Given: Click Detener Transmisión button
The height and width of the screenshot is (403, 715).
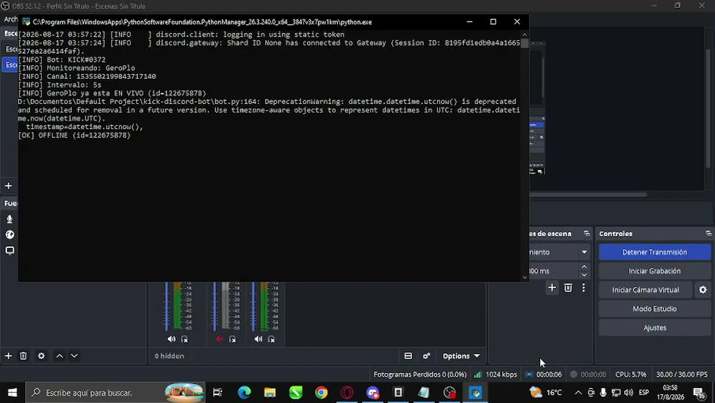Looking at the screenshot, I should (654, 252).
